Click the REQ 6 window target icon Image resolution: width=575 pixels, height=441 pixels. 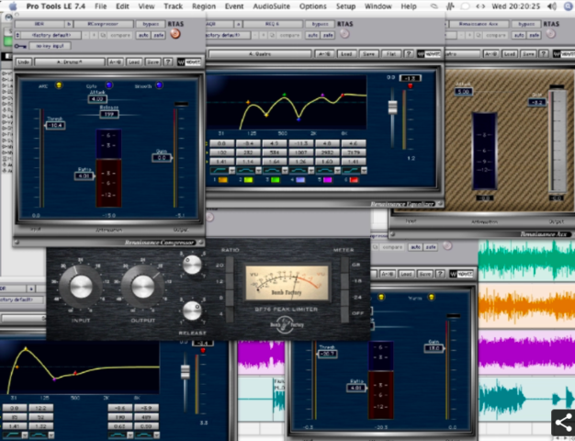[344, 34]
